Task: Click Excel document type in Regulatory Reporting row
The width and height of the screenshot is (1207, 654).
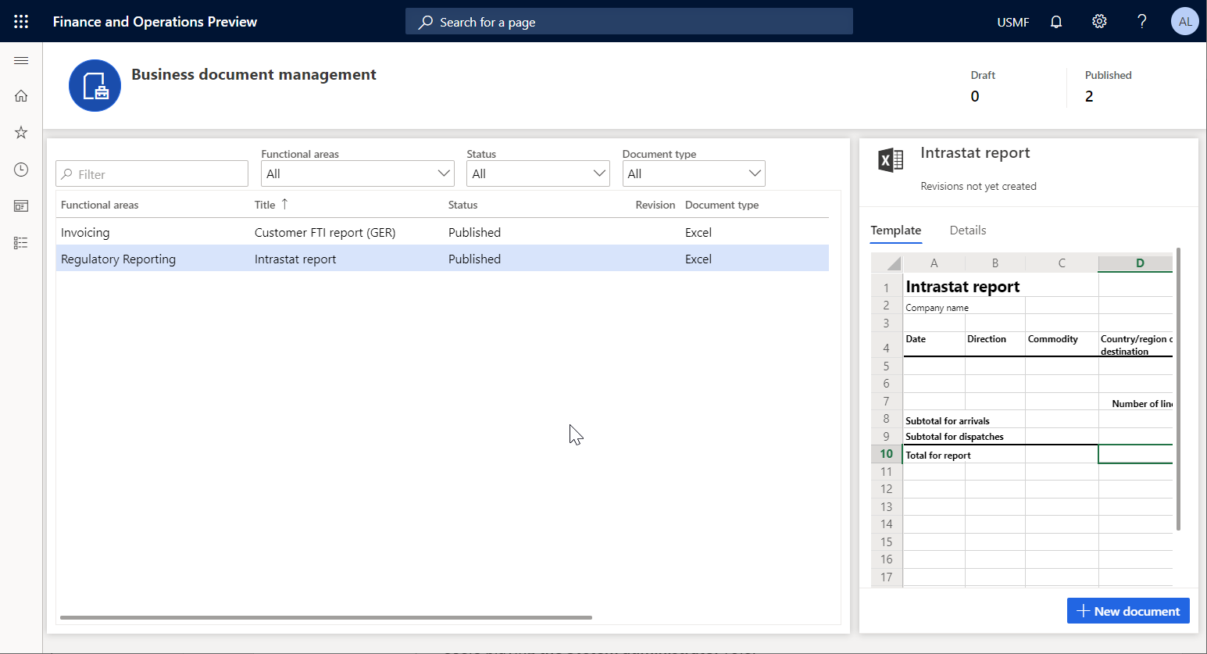Action: coord(698,259)
